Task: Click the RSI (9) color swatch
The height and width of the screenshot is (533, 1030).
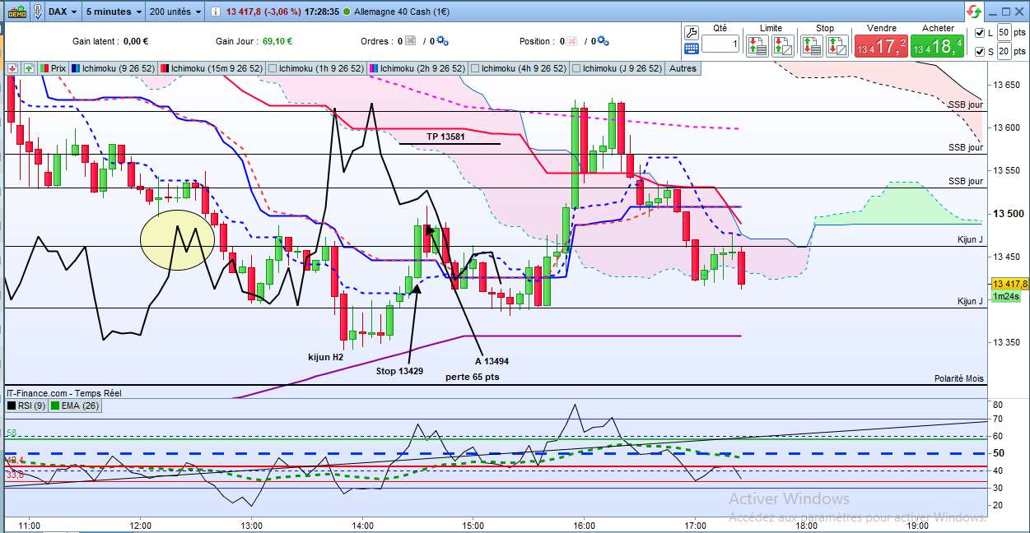Action: pos(11,405)
